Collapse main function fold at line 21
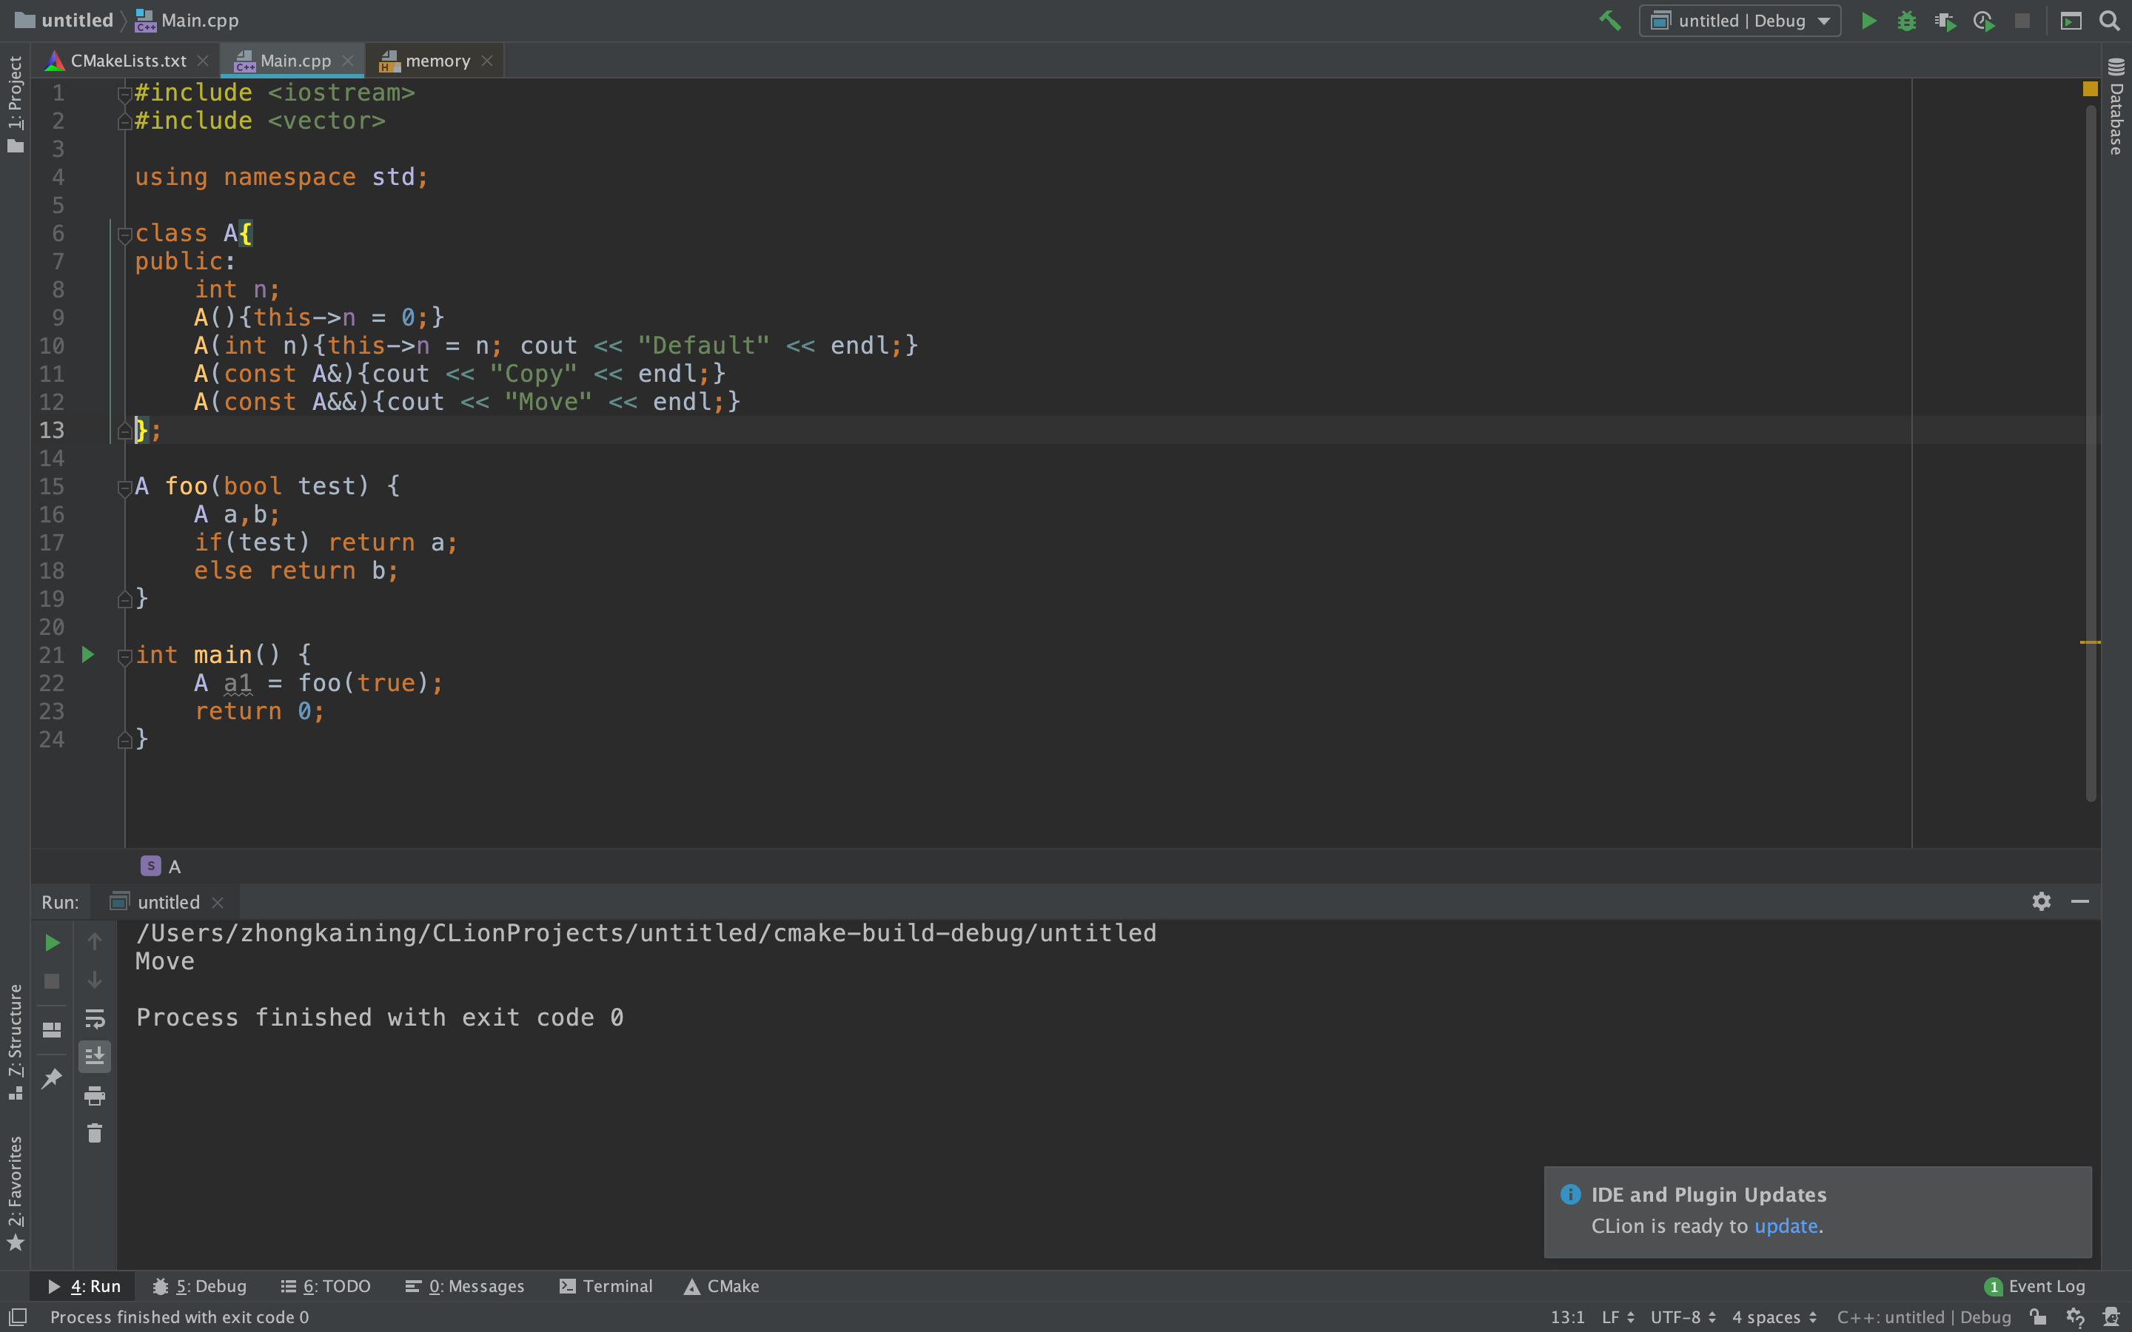This screenshot has height=1332, width=2132. point(124,656)
